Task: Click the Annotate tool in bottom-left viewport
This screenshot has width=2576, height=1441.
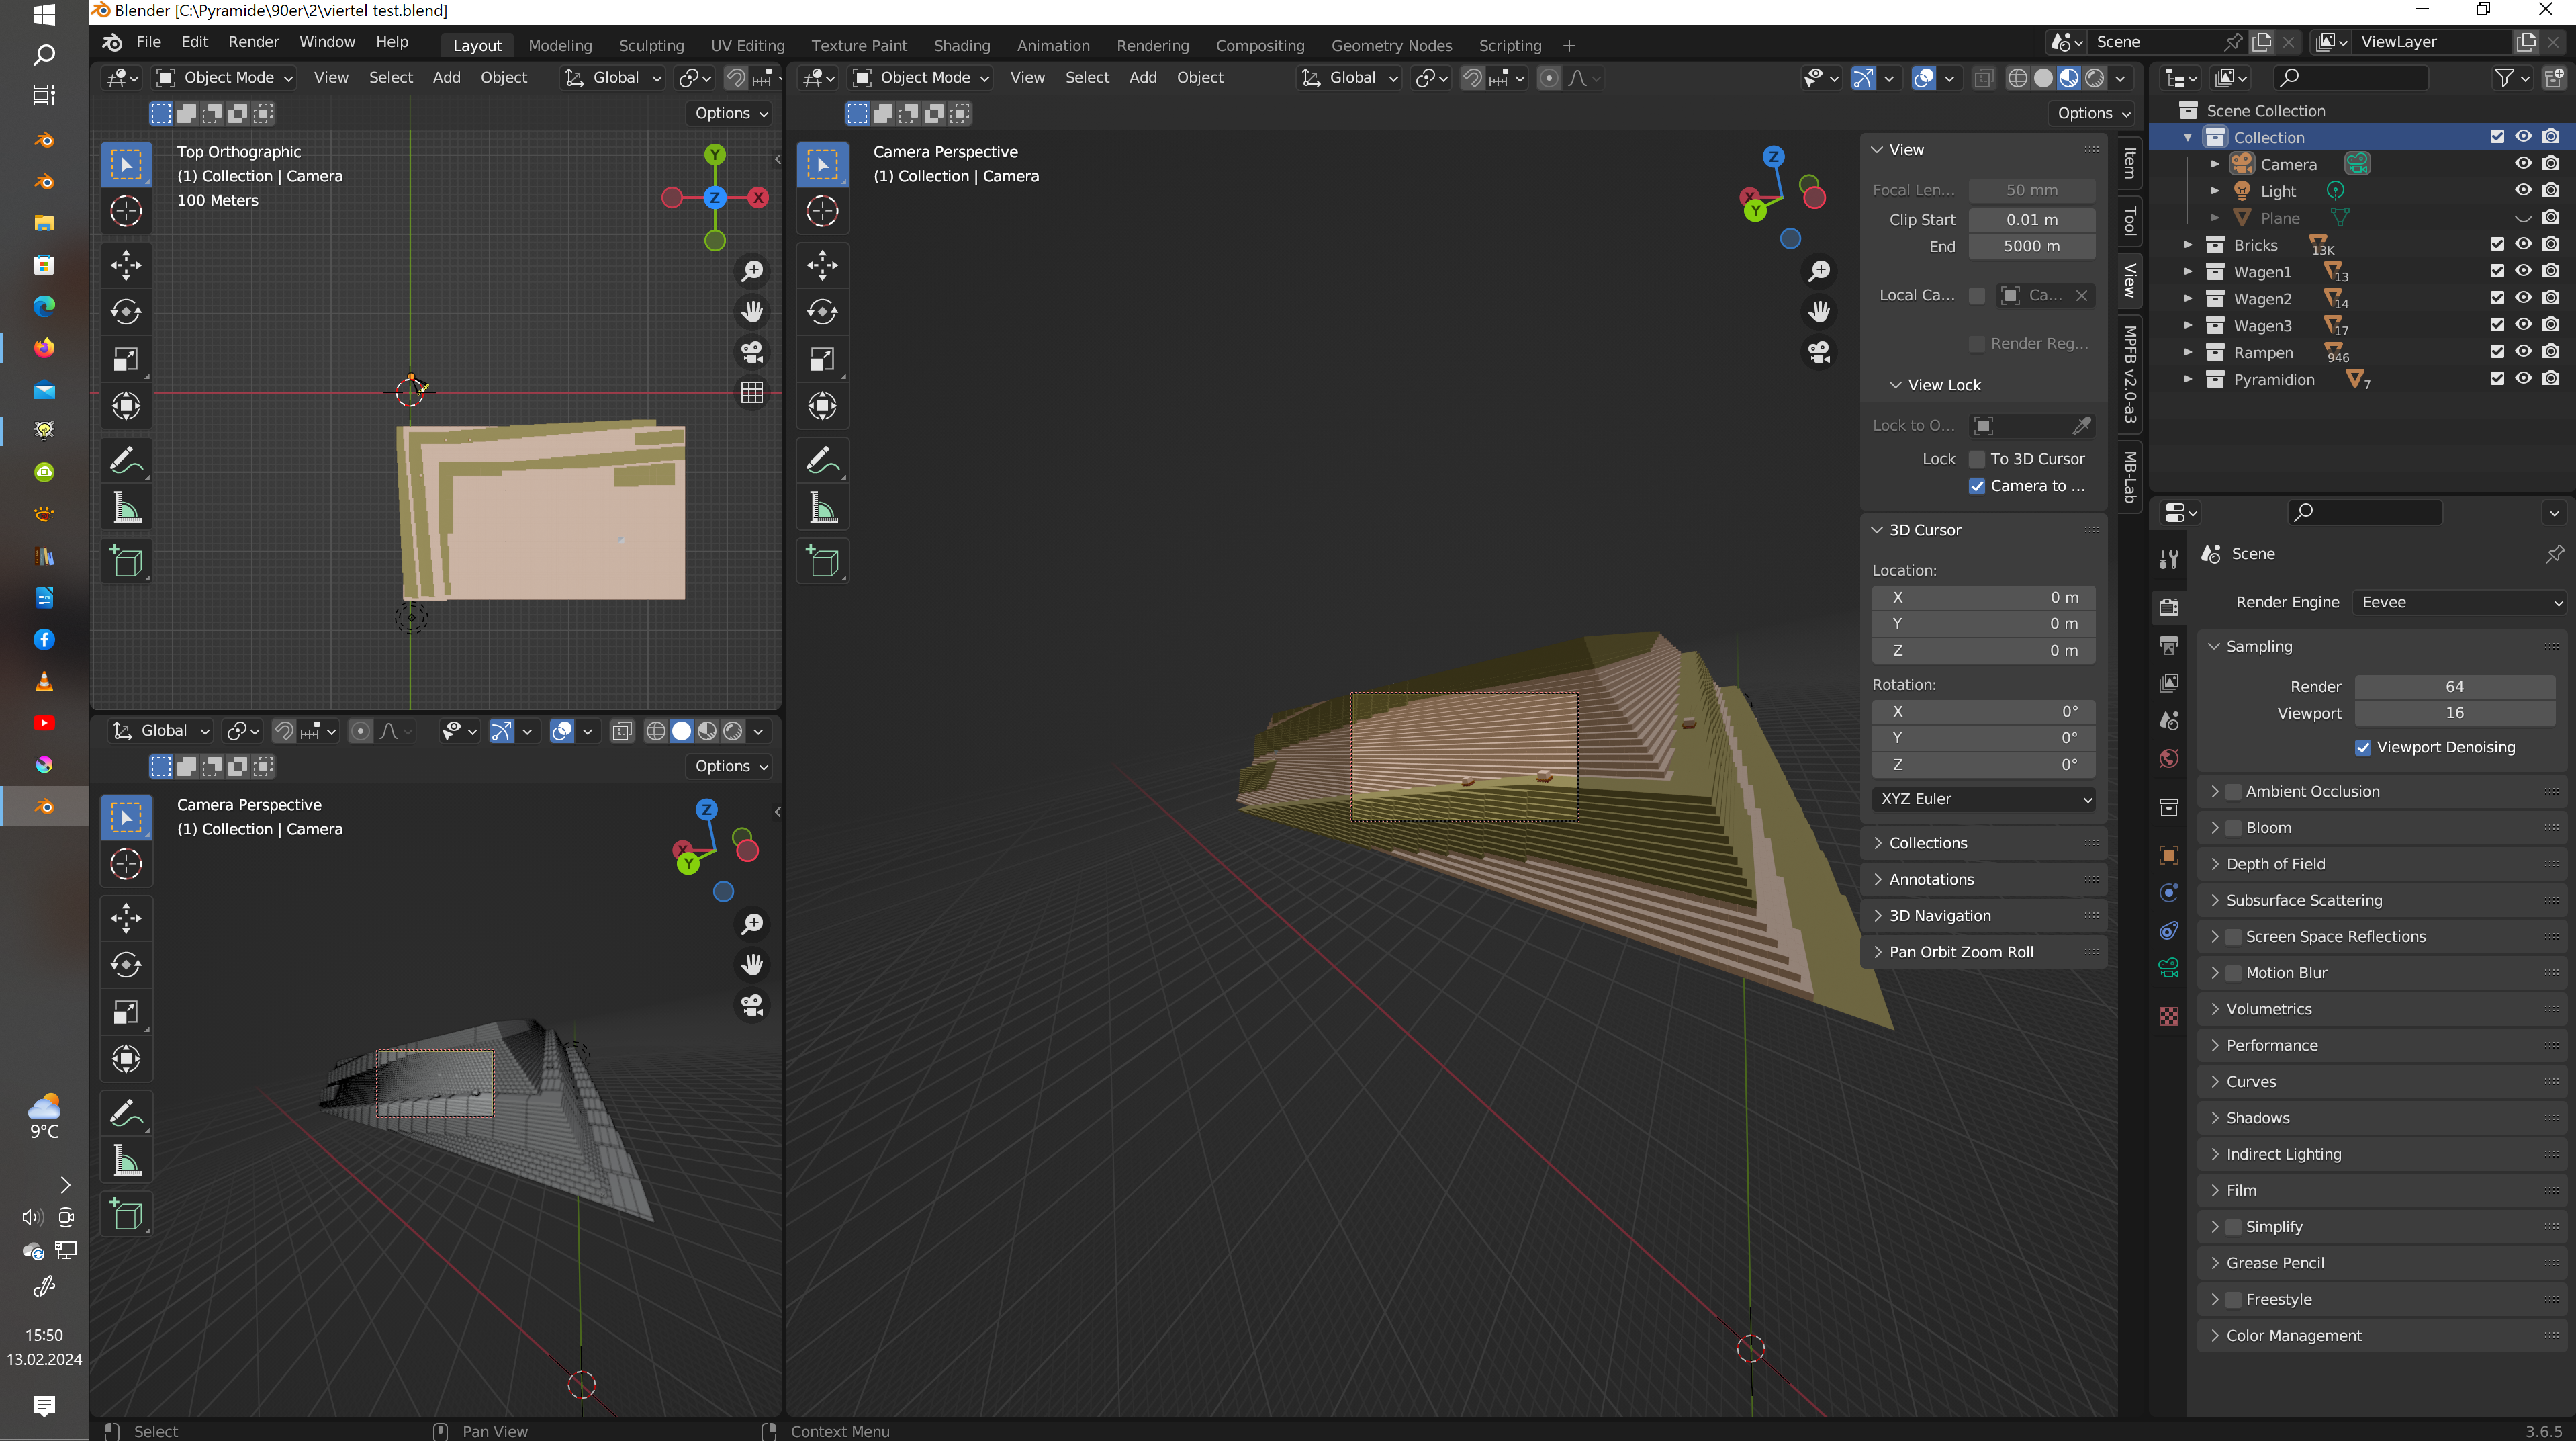Action: click(126, 1112)
